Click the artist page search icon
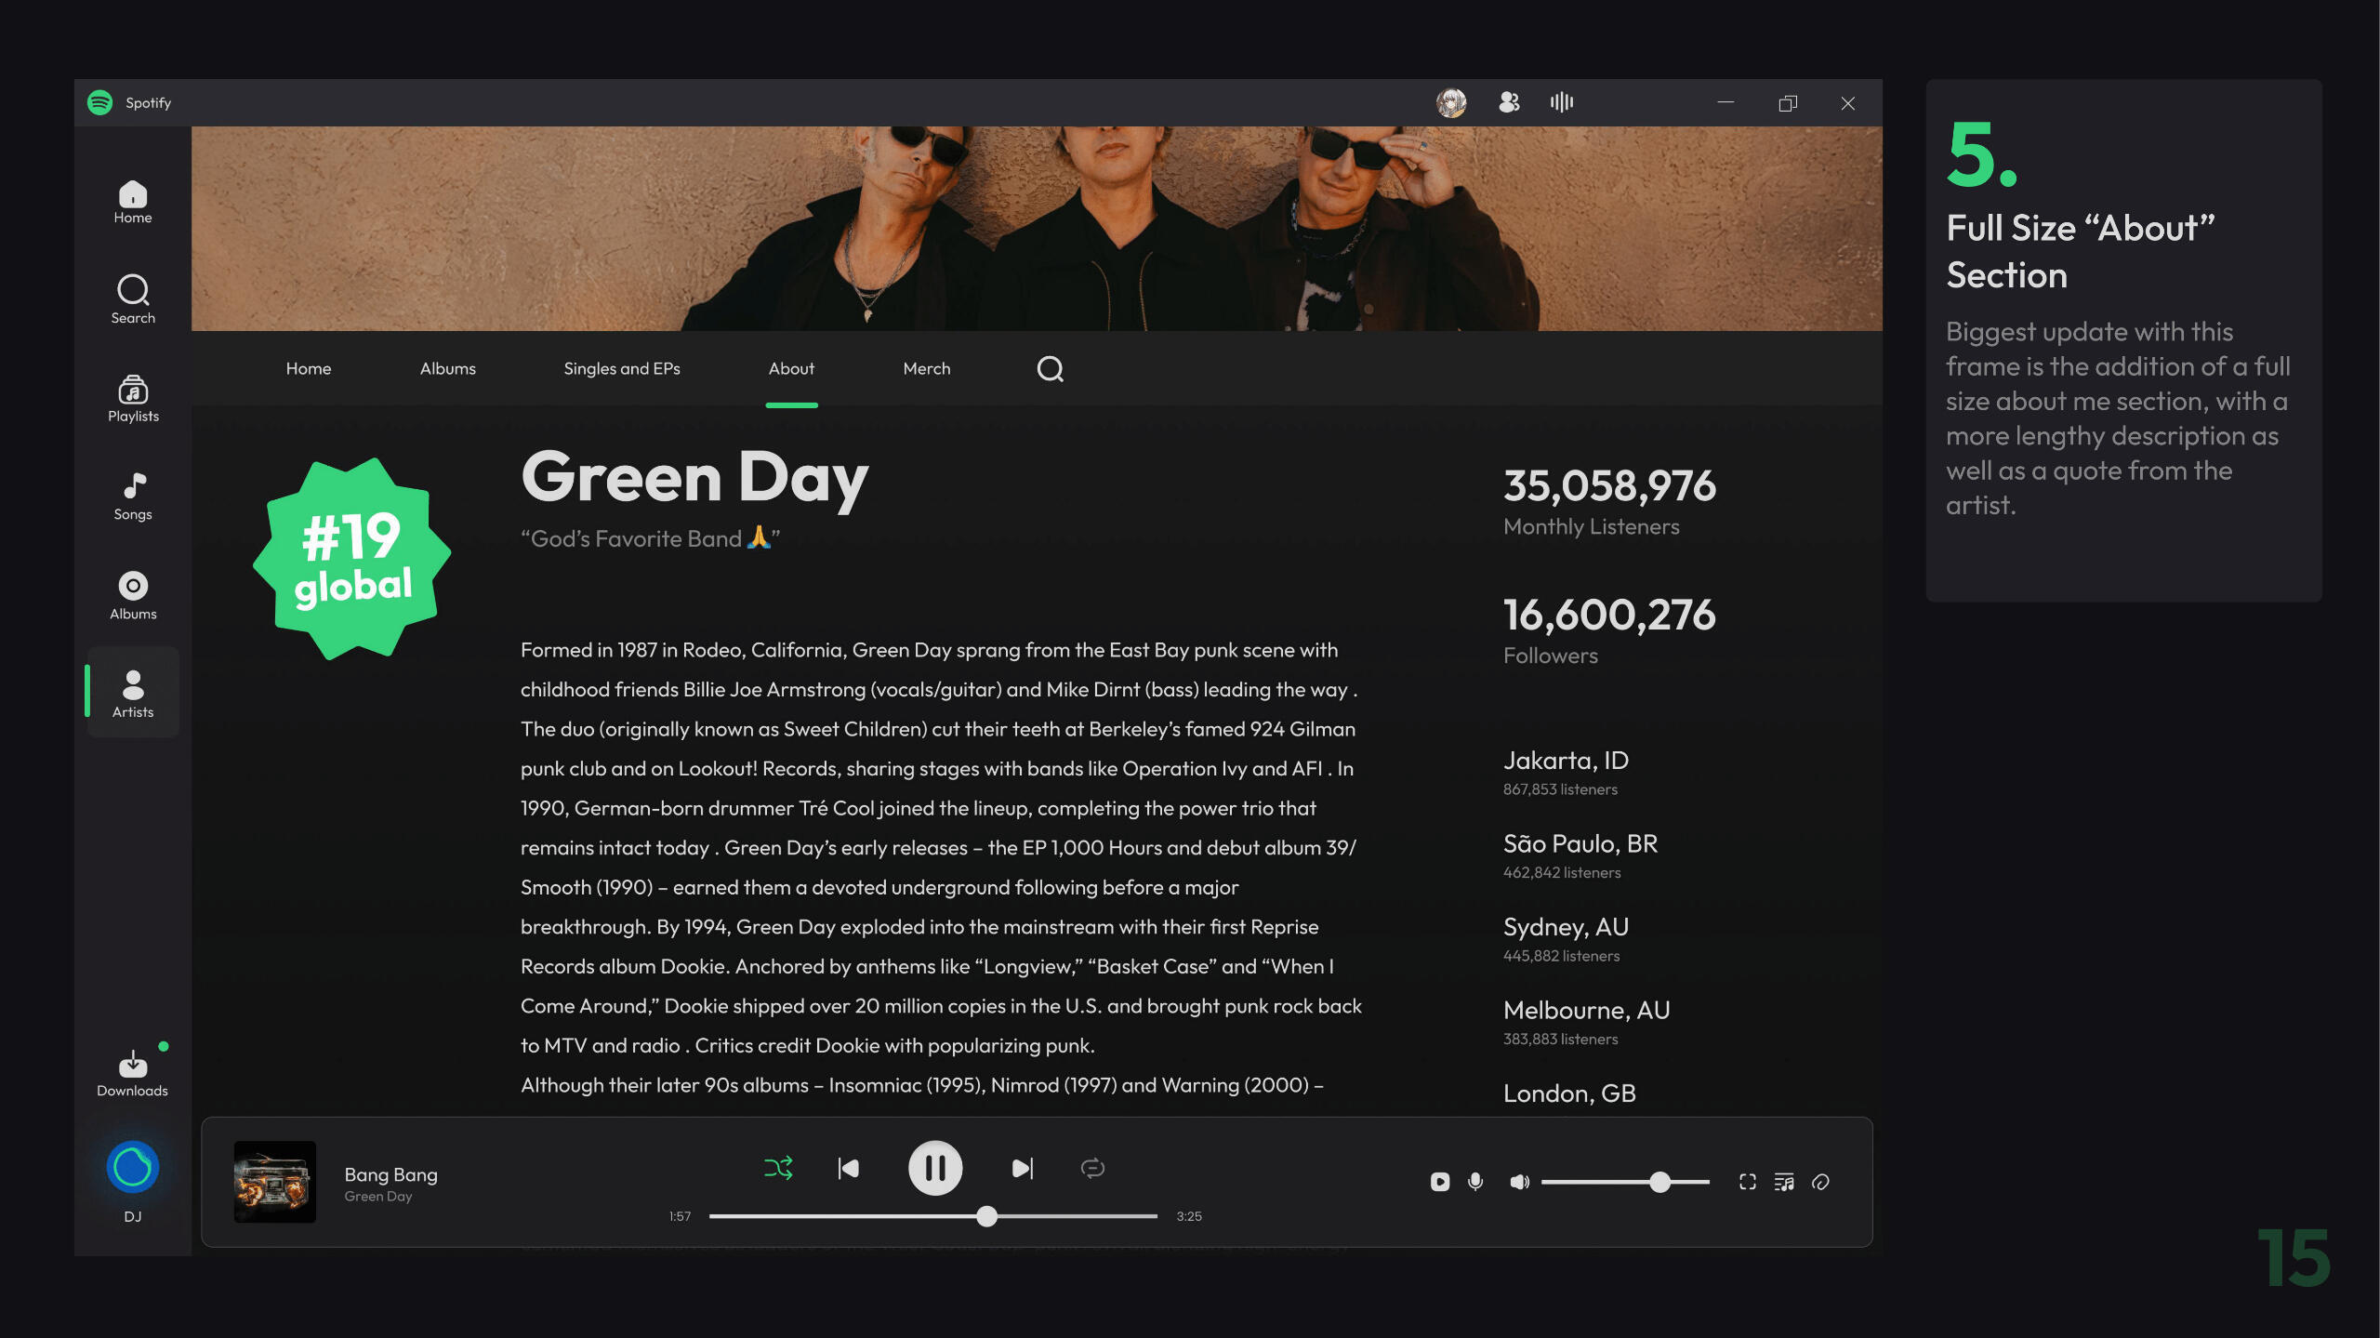Viewport: 2380px width, 1338px height. 1050,369
